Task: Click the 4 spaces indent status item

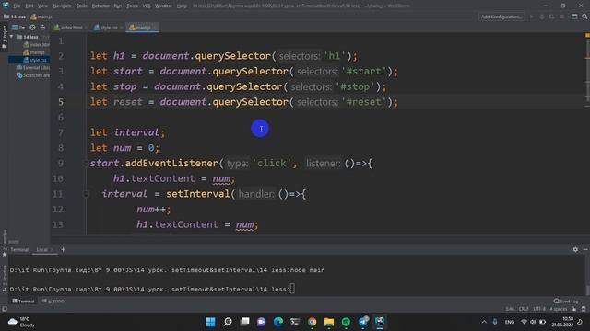Action: pyautogui.click(x=559, y=309)
